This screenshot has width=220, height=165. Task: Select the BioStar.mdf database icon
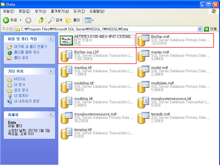point(143,40)
